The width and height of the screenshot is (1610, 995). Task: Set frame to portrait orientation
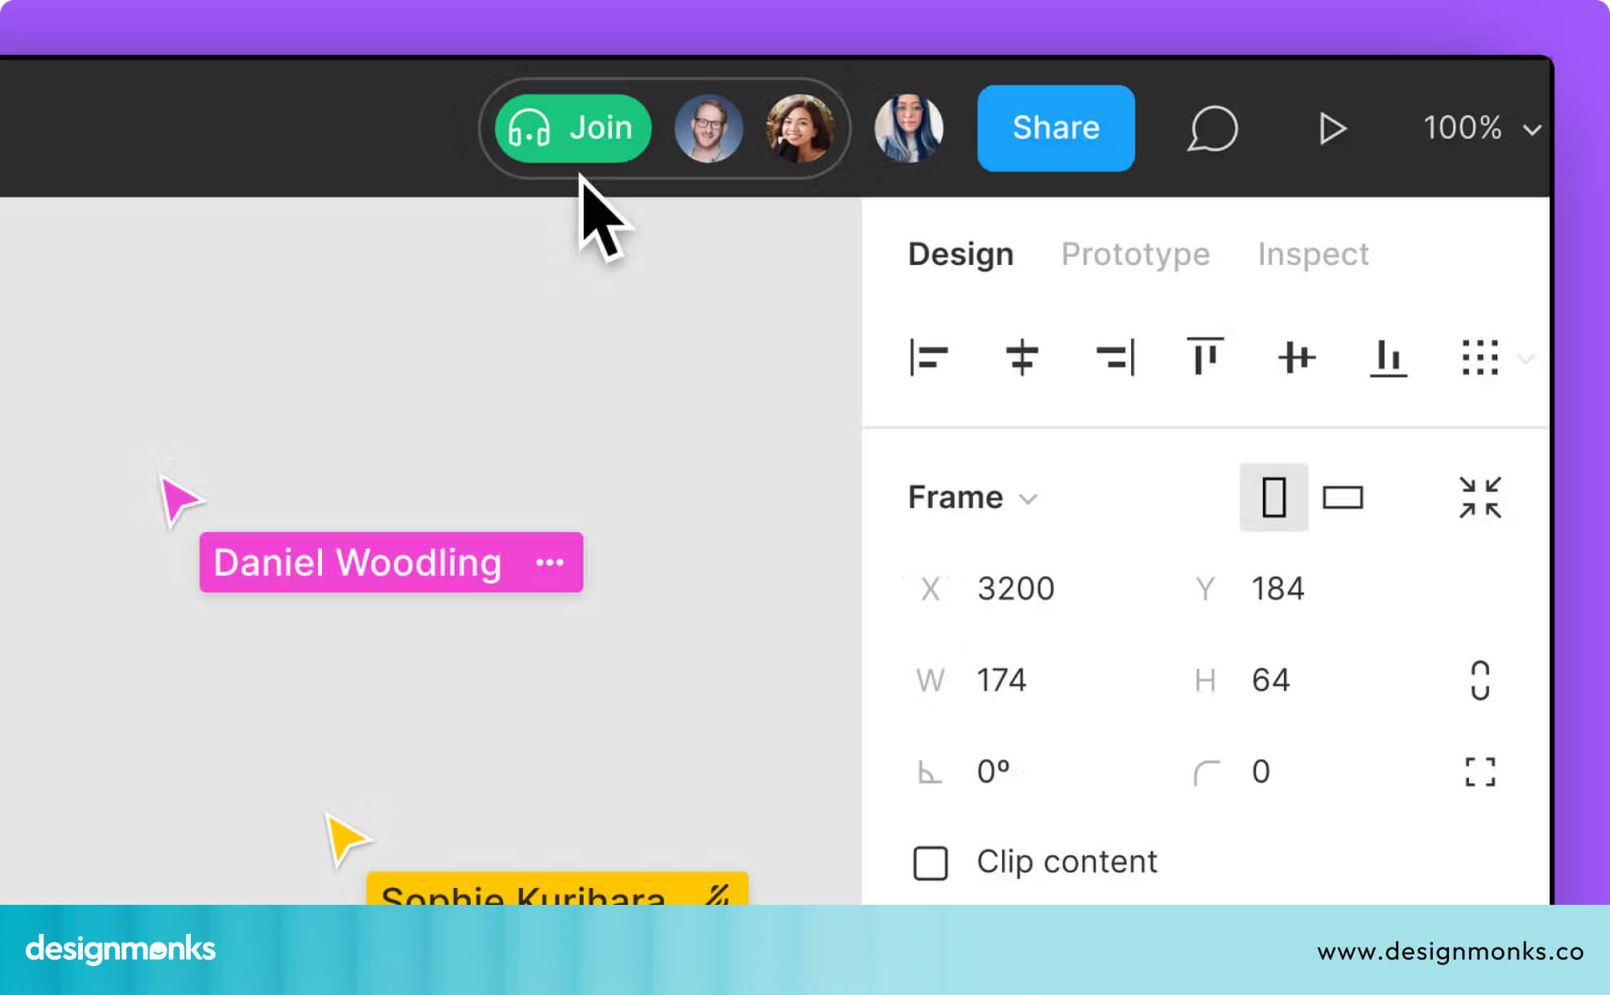click(x=1274, y=497)
